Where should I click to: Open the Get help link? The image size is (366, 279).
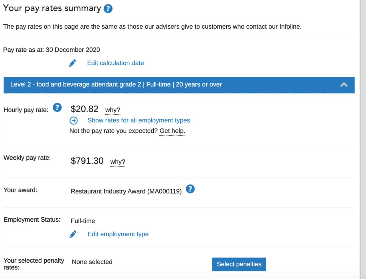point(172,131)
